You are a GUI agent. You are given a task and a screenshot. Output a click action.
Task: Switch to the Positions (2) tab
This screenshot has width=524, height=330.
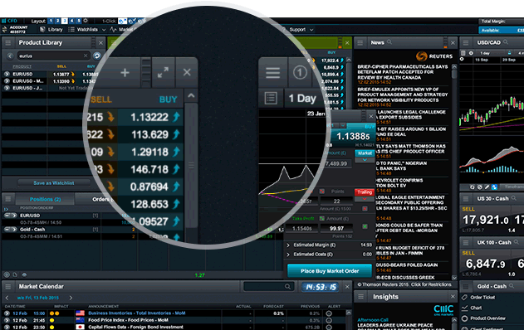click(45, 199)
